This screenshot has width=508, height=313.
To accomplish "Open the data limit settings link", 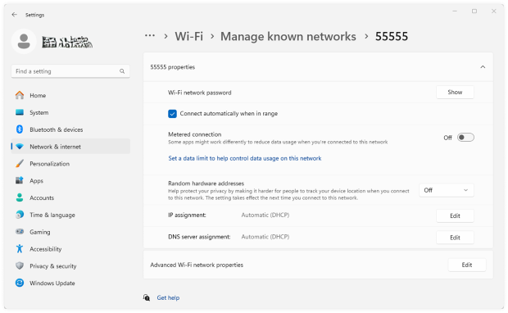I will click(x=245, y=158).
